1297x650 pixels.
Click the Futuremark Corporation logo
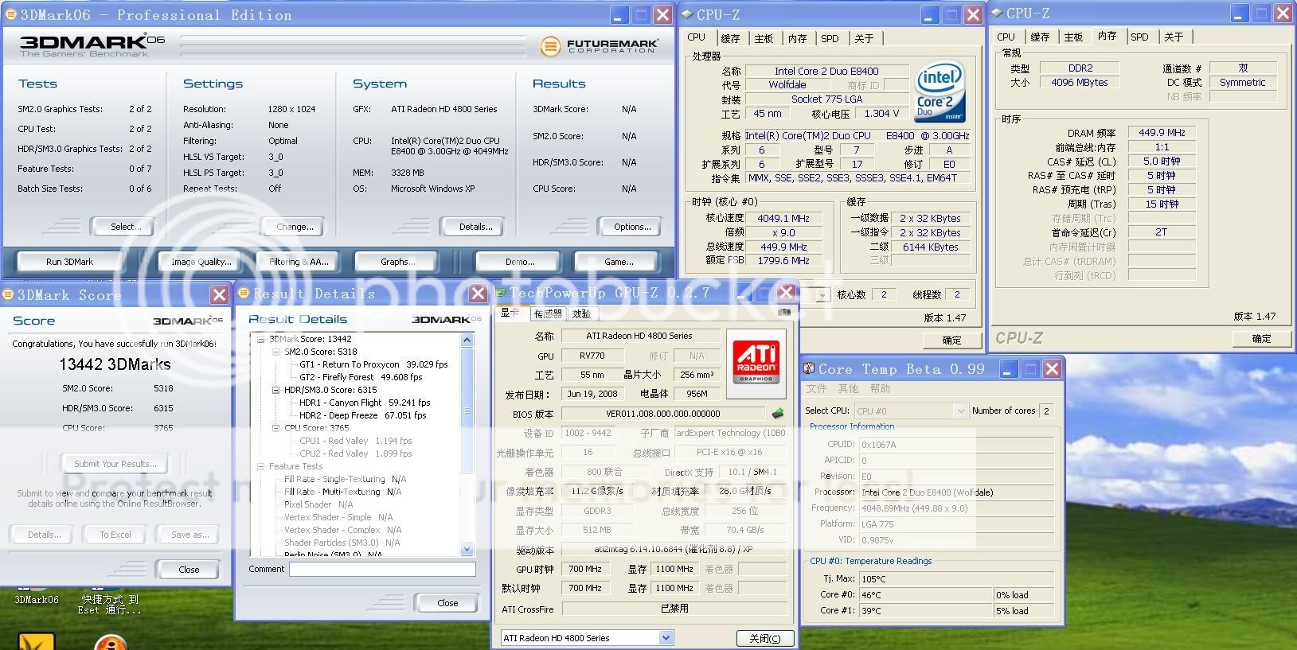[600, 46]
